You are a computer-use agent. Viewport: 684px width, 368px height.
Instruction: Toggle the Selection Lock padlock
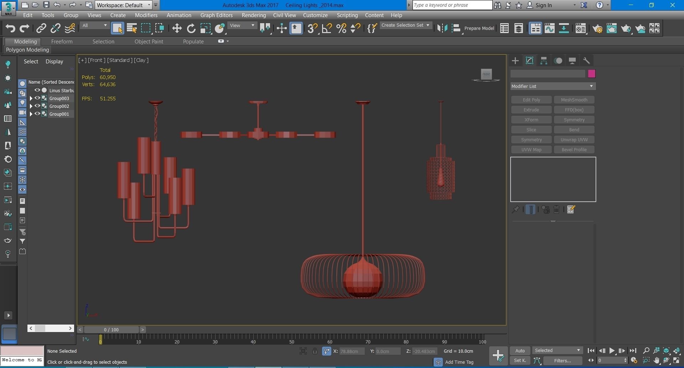click(315, 351)
